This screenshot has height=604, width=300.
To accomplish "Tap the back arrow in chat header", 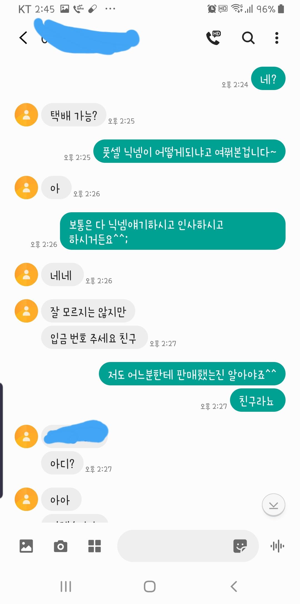I will click(x=24, y=38).
